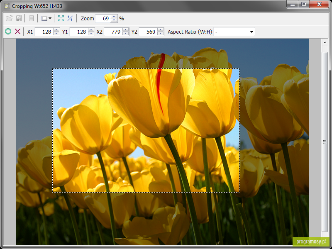Increase the X2 value with up arrow

126,30
